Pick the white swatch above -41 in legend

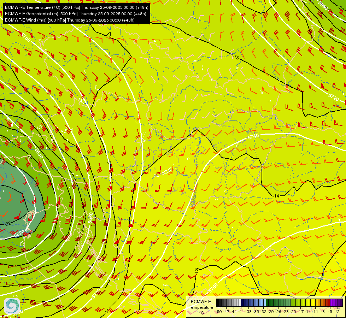coord(240,302)
